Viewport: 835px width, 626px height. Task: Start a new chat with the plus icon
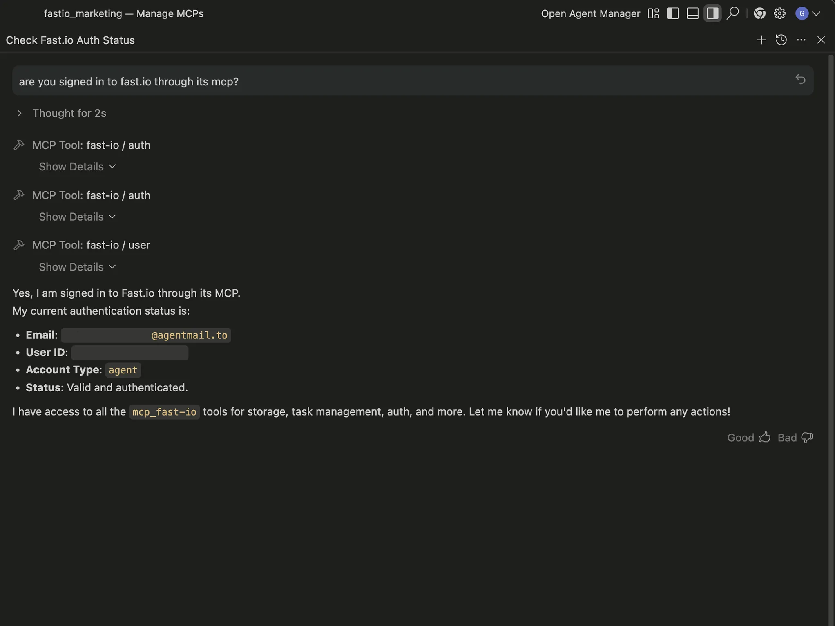point(761,40)
